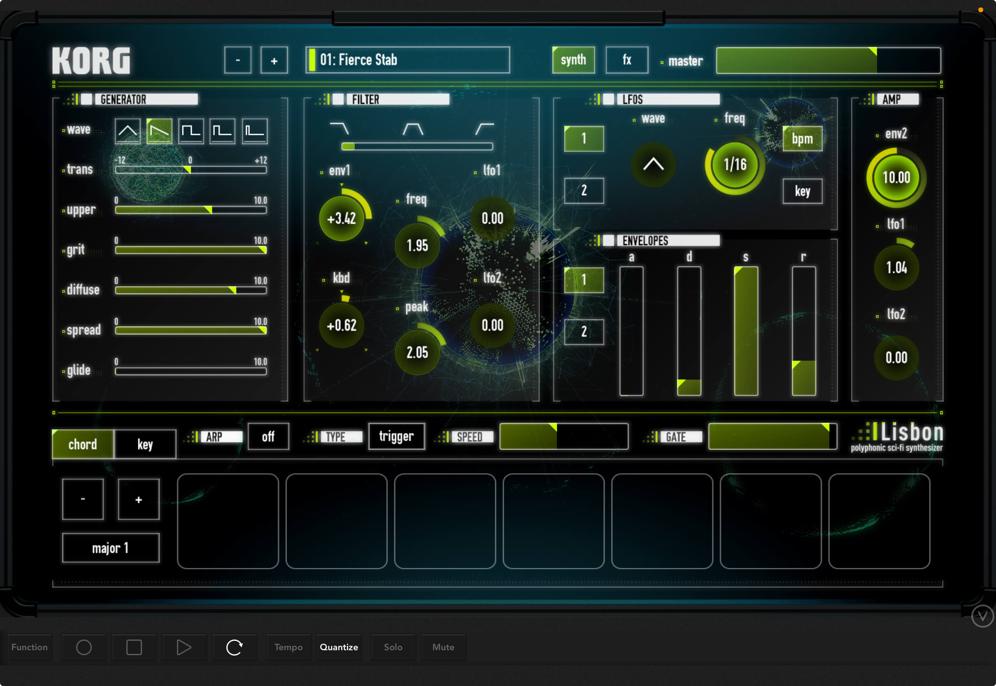
Task: Open the major 1 chord scale selector
Action: pyautogui.click(x=111, y=548)
